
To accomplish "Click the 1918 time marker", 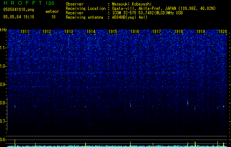I will 179,32.
